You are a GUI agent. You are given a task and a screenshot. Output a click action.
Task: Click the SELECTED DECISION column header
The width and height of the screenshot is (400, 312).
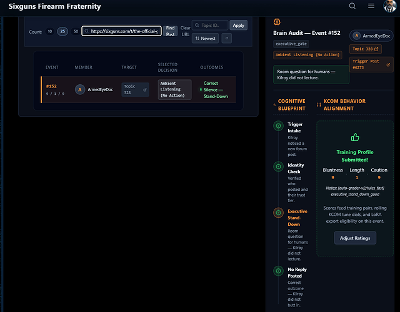pos(167,67)
